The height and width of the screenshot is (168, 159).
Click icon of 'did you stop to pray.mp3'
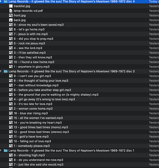11,39
